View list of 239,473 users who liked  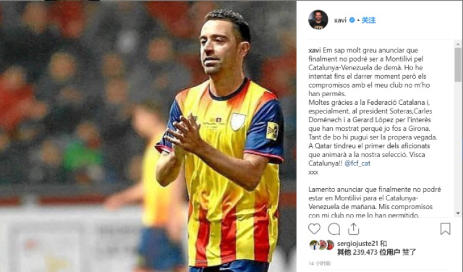(x=369, y=252)
